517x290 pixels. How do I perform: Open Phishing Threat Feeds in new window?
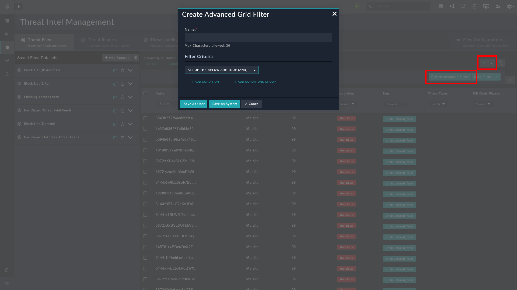(x=115, y=97)
